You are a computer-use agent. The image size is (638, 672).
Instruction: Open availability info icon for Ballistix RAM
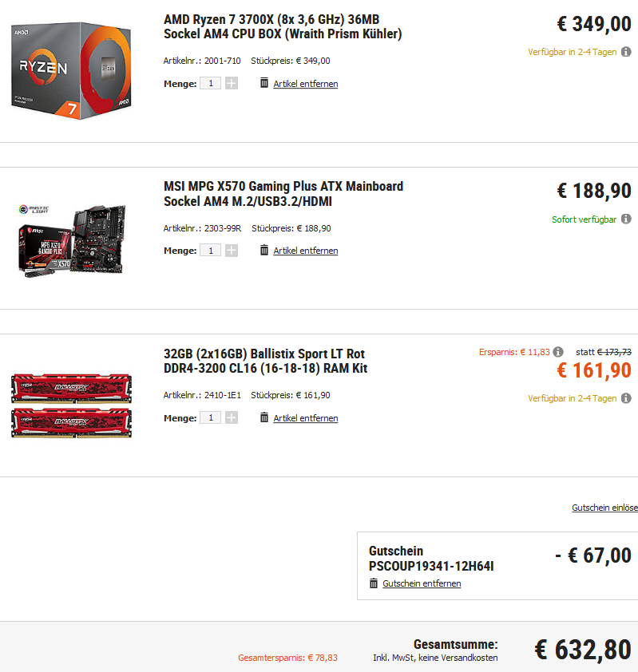(x=626, y=398)
